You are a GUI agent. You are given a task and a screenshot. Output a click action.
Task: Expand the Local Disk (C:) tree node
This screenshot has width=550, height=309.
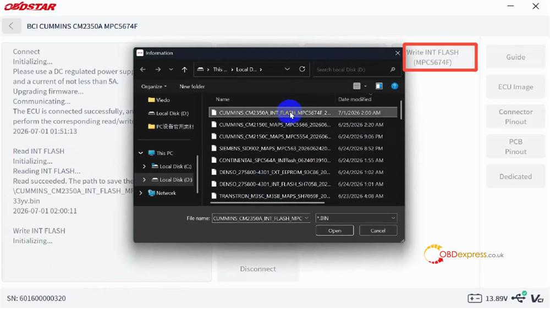point(144,166)
